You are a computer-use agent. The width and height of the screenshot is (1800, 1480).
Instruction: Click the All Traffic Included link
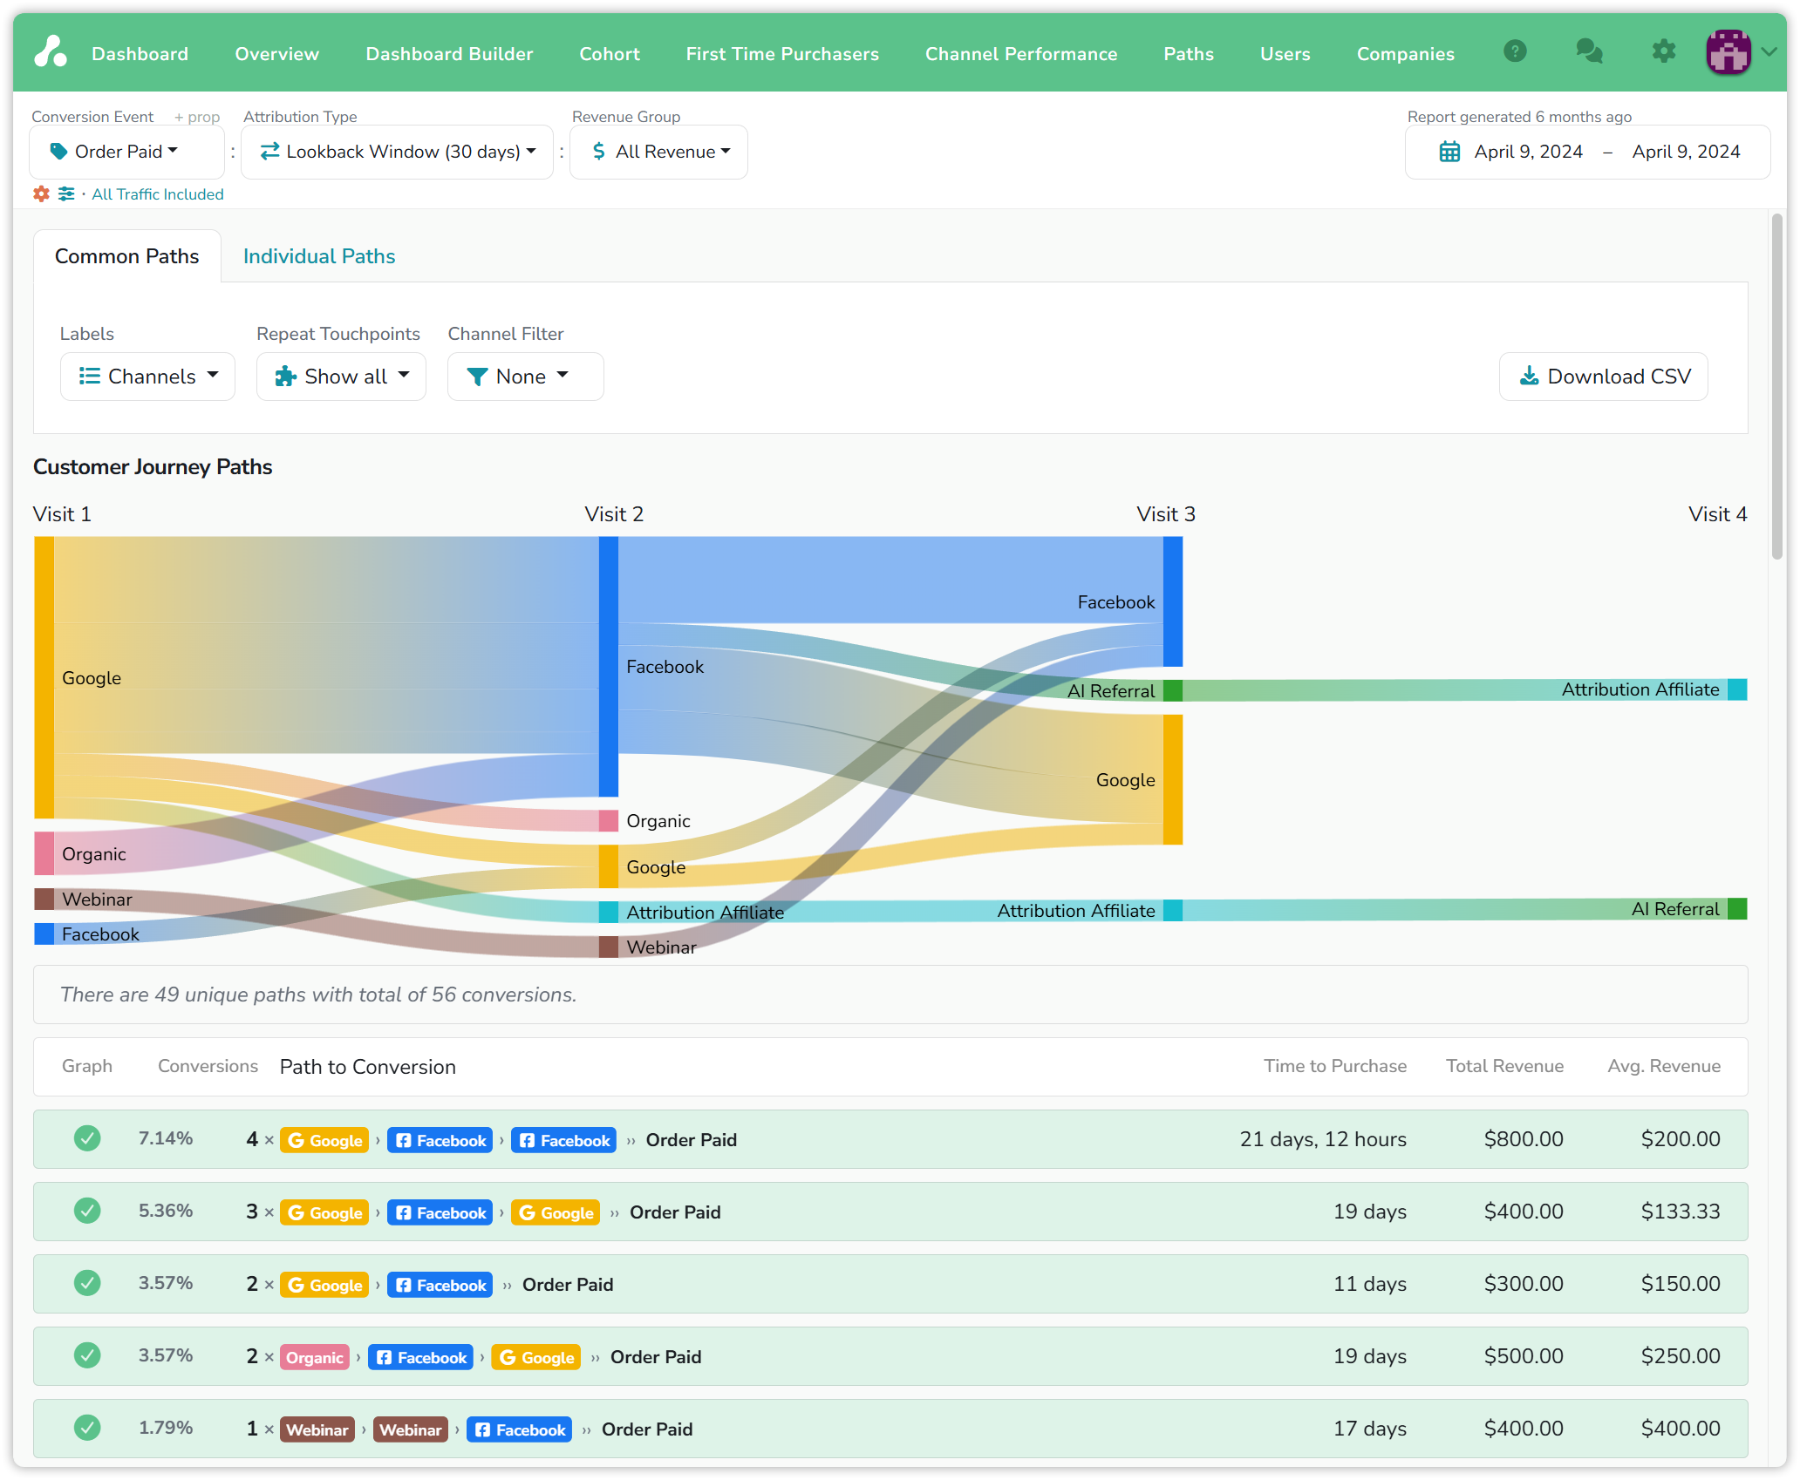(x=158, y=194)
